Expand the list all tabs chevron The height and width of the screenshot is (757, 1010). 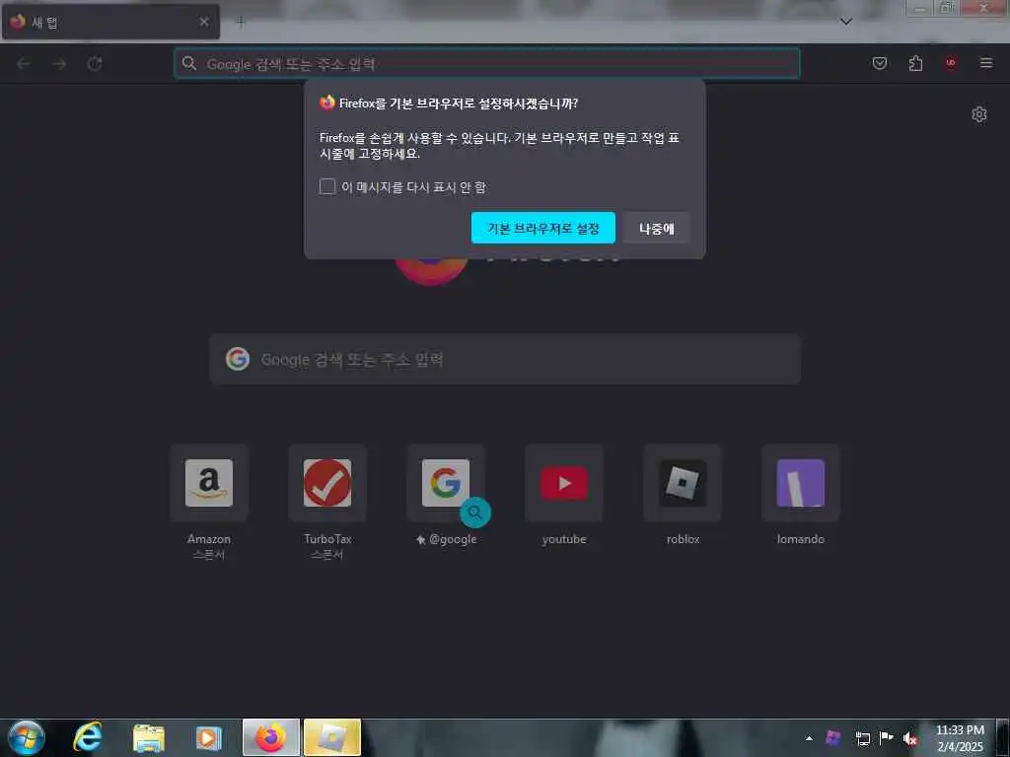(x=846, y=22)
